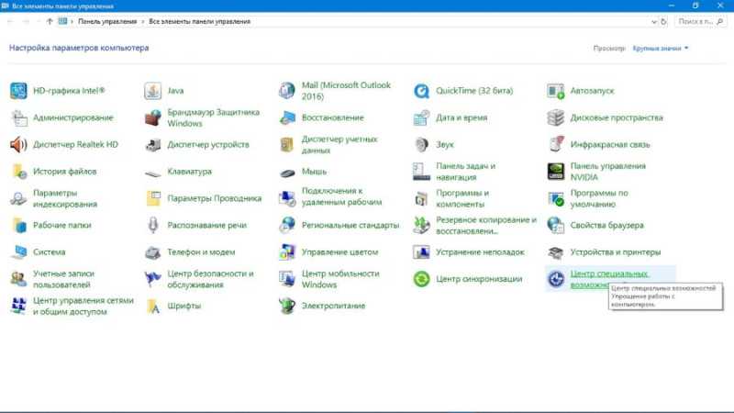The height and width of the screenshot is (413, 734).
Task: Open the Звук speaker icon
Action: 421,145
